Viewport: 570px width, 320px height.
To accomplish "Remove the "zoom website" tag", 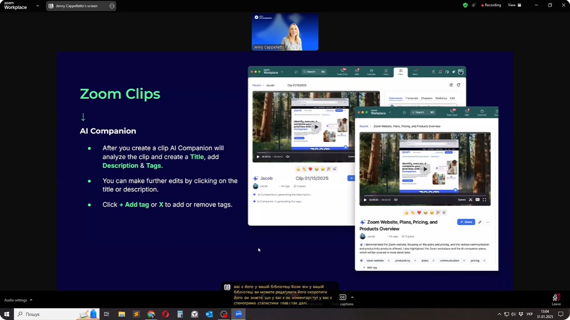I will point(388,261).
